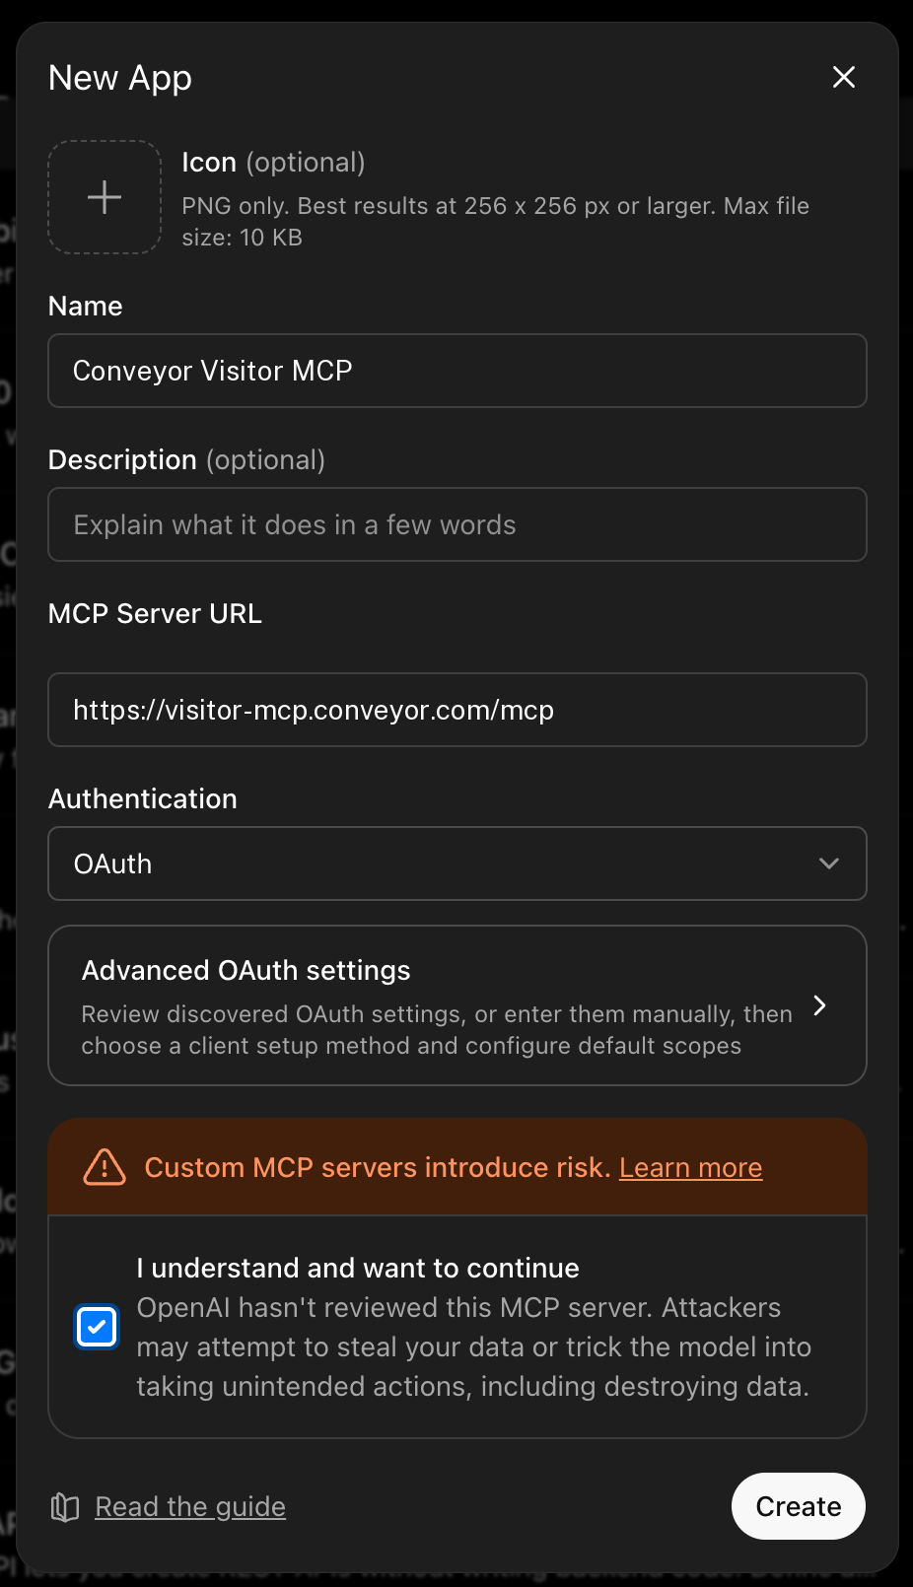The height and width of the screenshot is (1587, 913).
Task: Expand the Advanced OAuth settings panel
Action: point(457,1005)
